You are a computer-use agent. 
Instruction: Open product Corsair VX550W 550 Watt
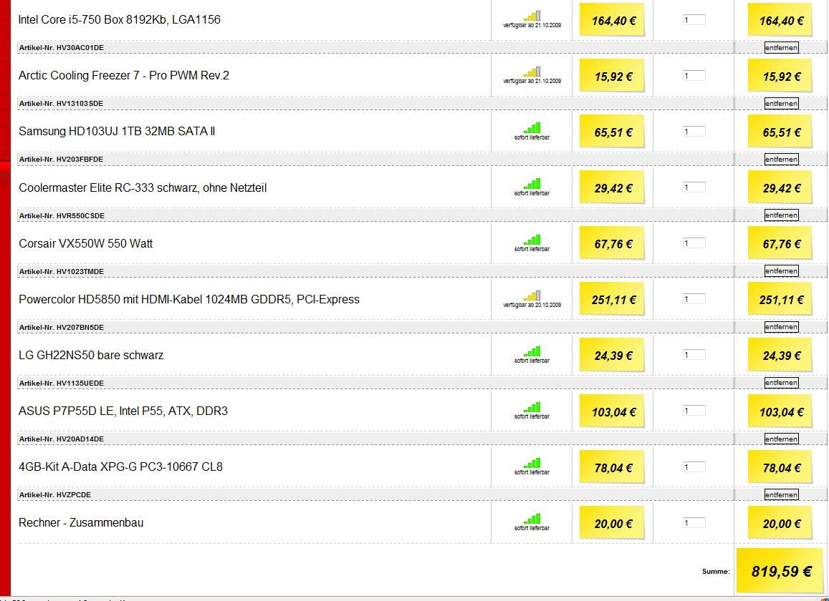(86, 243)
